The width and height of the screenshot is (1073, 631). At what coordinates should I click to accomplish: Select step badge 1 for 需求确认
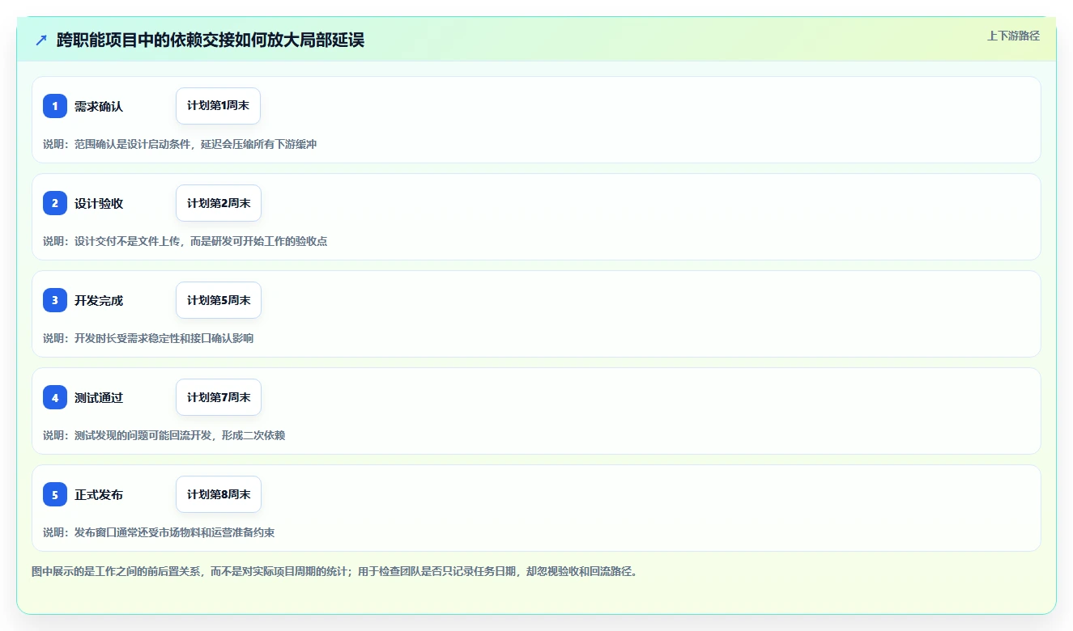55,106
